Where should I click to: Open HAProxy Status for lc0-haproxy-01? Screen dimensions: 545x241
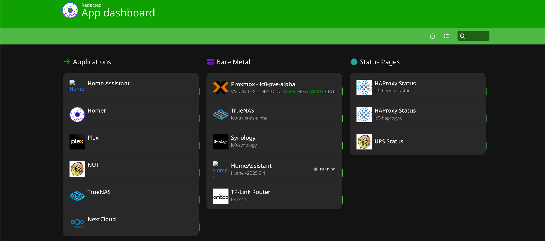tap(395, 111)
